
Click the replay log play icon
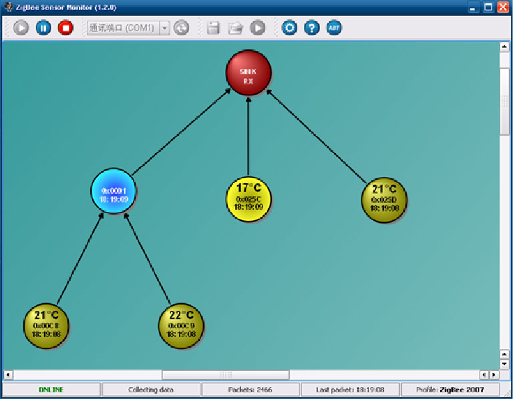click(257, 28)
